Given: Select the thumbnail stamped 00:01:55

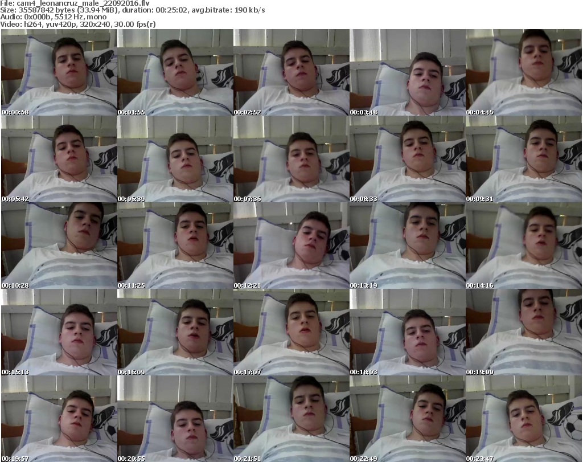Looking at the screenshot, I should pyautogui.click(x=175, y=72).
